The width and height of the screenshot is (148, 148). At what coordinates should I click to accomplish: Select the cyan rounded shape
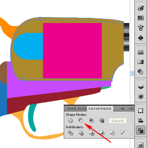point(28,46)
